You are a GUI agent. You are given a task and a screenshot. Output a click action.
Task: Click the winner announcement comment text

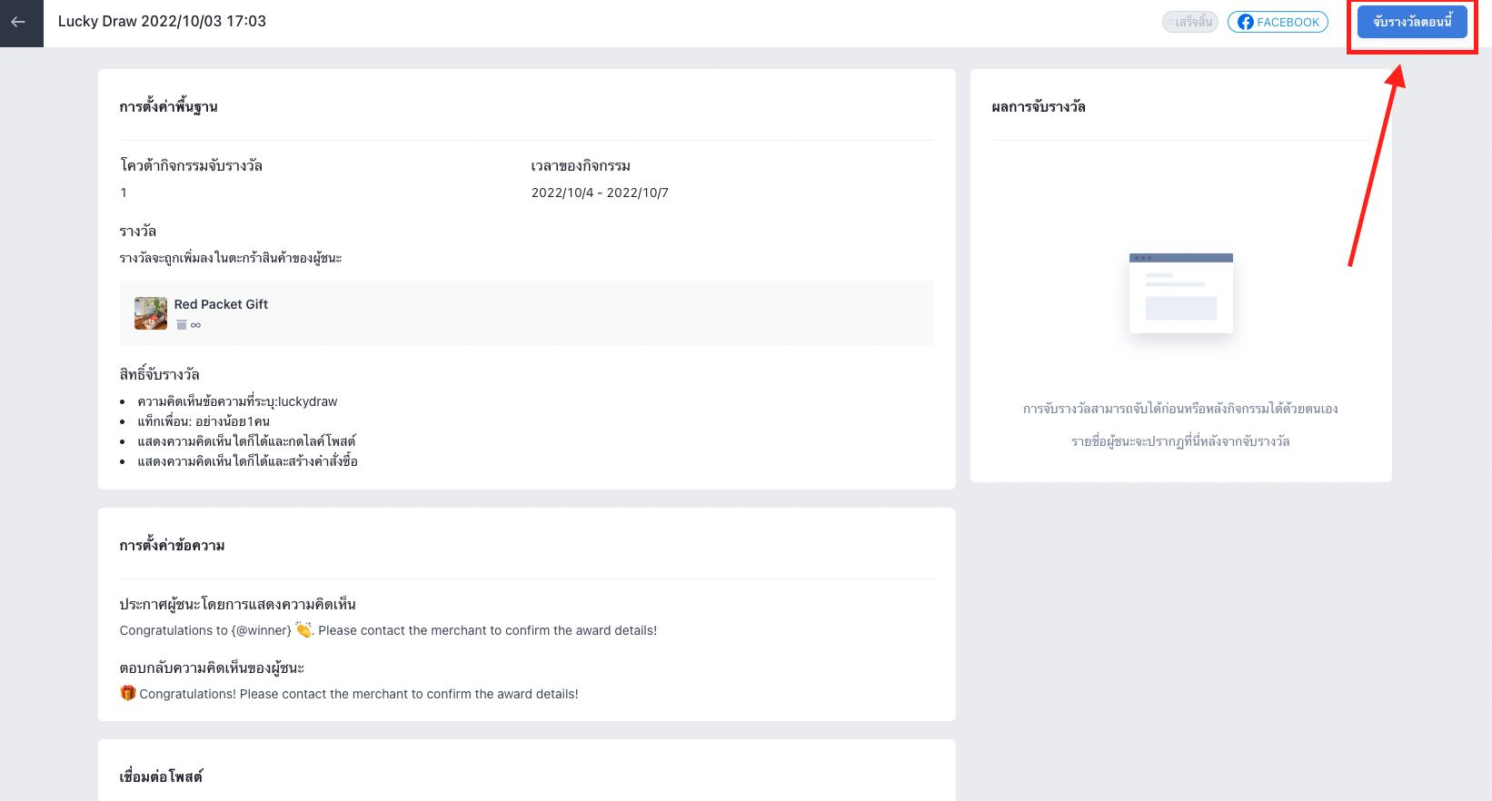coord(388,630)
